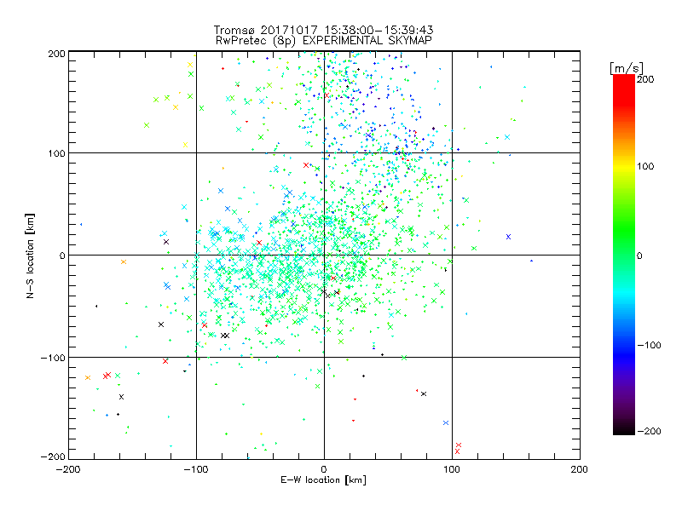The width and height of the screenshot is (682, 511).
Task: Click the x-axis tick label '-100'
Action: tap(196, 469)
